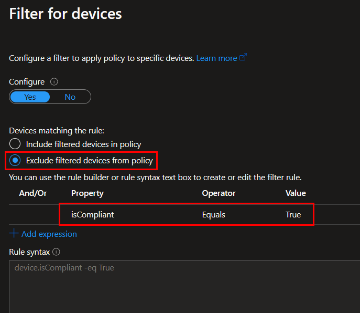Click the info icon next to Rule syntax
360x313 pixels.
[57, 252]
